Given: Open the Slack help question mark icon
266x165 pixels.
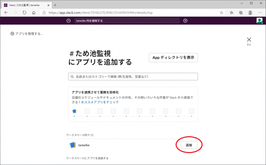Looking at the screenshot, I should [185, 21].
